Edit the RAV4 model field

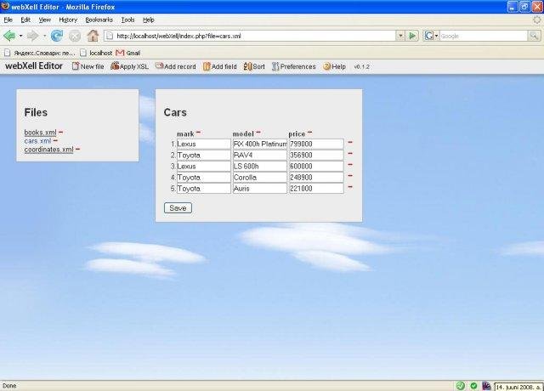[260, 155]
